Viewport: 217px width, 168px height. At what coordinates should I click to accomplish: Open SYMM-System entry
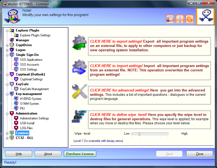coord(30,104)
